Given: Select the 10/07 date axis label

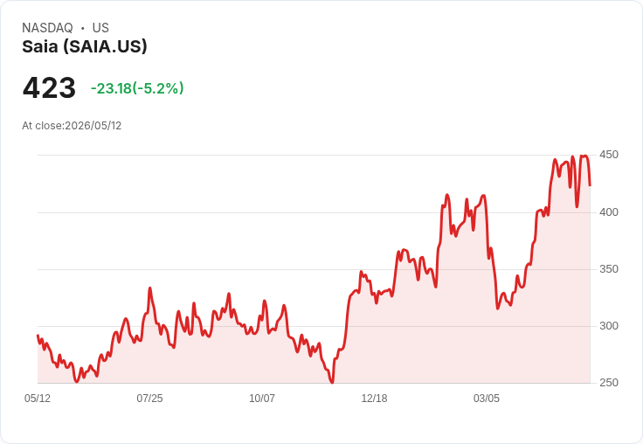Looking at the screenshot, I should [x=262, y=398].
